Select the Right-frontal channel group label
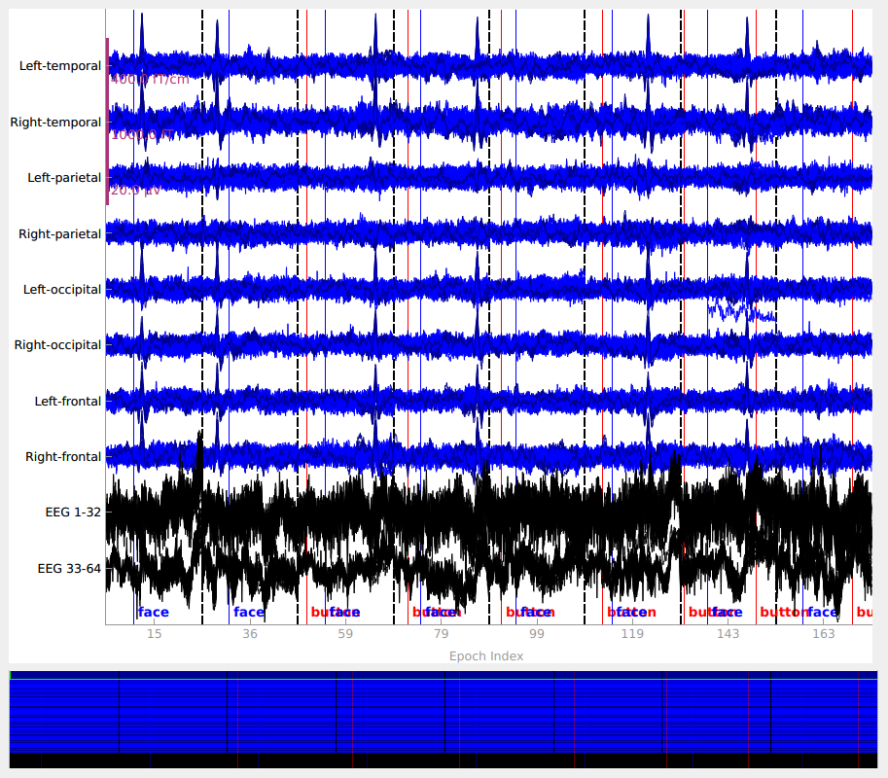 tap(63, 457)
